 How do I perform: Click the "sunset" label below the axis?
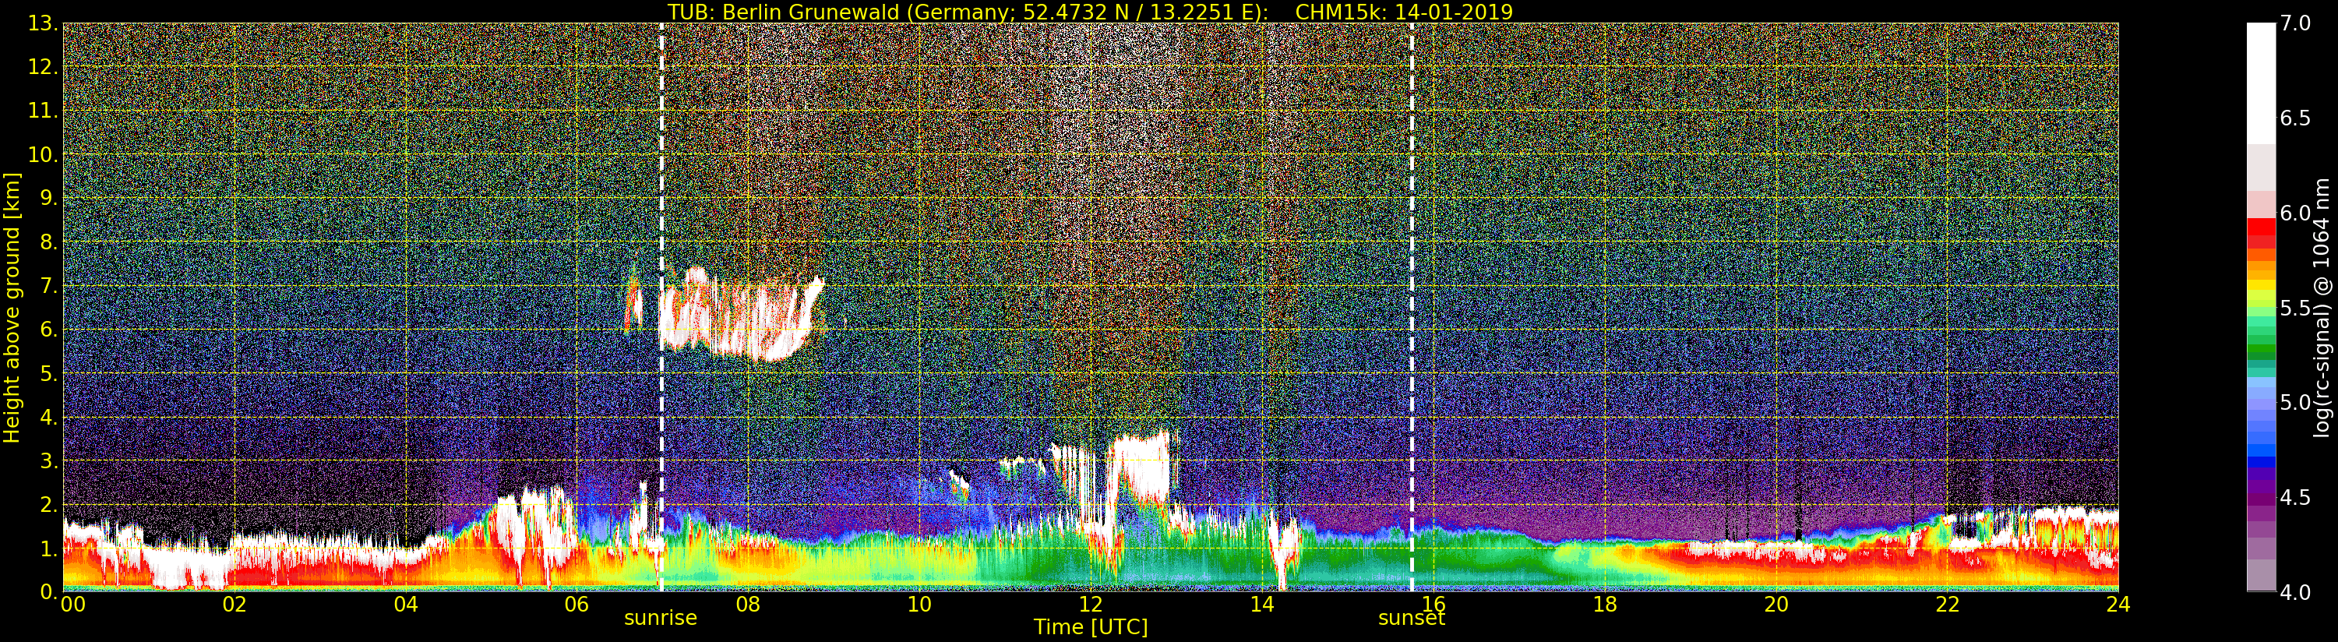1410,619
